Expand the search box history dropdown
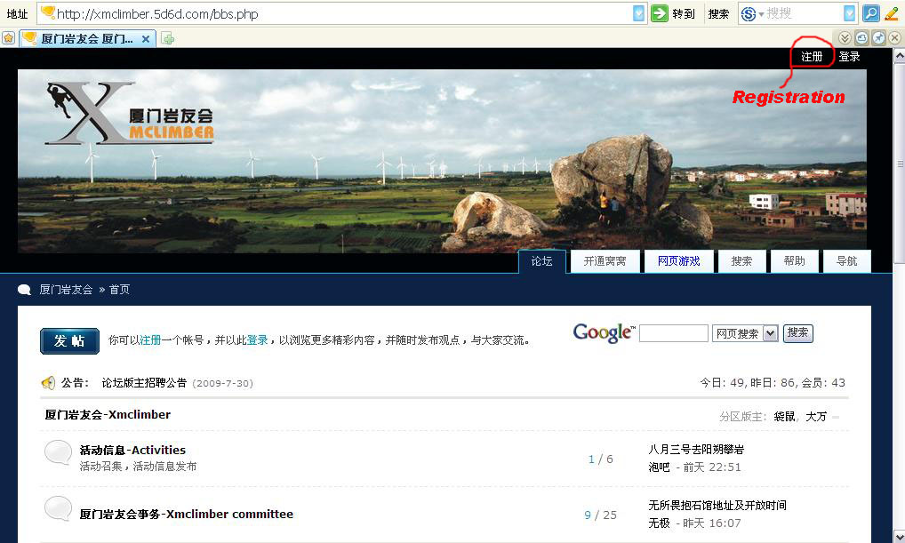The width and height of the screenshot is (905, 543). 849,13
